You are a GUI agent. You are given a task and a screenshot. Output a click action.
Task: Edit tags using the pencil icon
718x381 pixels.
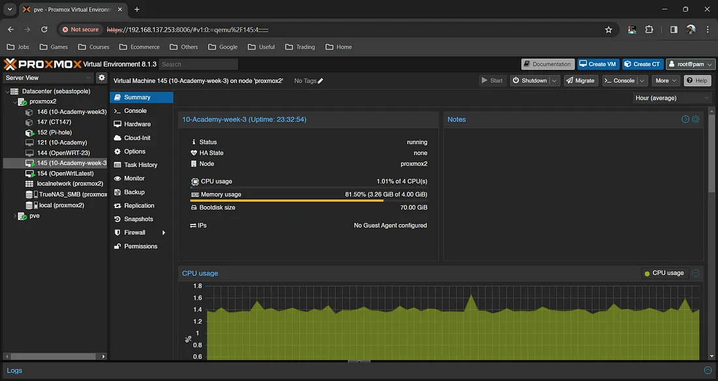pyautogui.click(x=320, y=81)
